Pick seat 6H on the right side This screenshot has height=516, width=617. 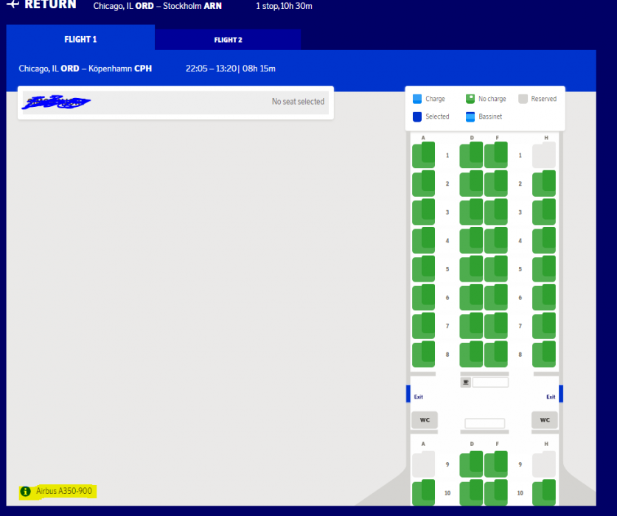pos(544,297)
